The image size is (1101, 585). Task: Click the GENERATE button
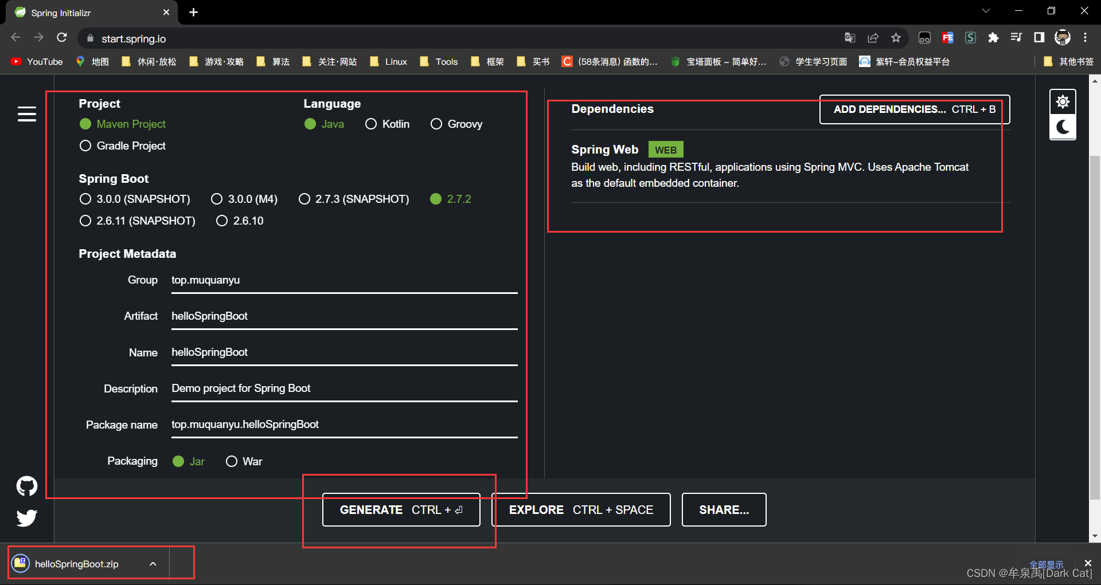coord(401,509)
